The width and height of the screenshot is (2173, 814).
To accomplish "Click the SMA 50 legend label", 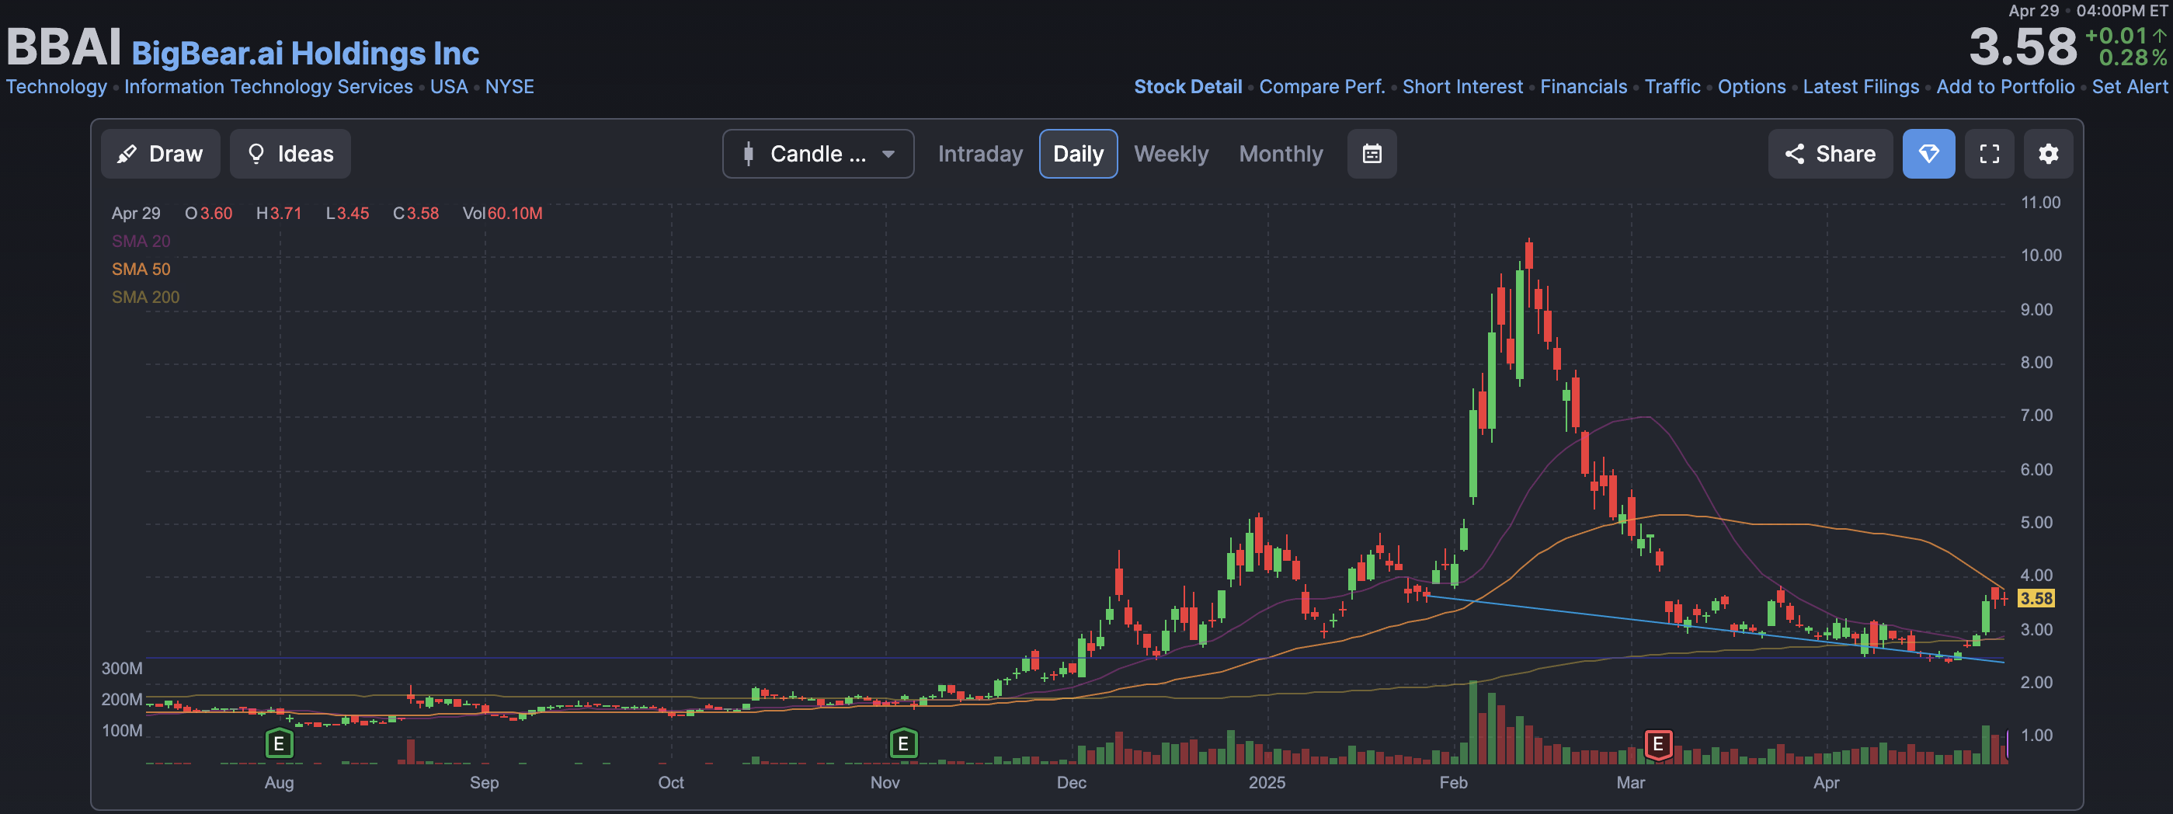I will [141, 269].
